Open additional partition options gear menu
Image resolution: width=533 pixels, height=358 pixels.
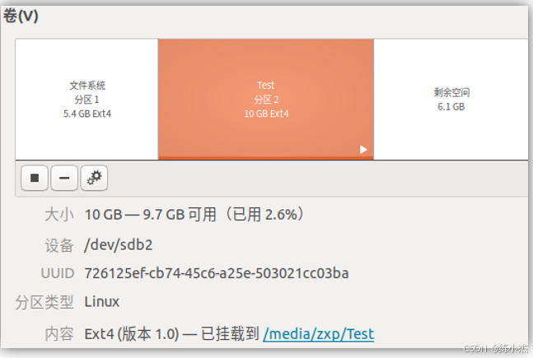click(94, 178)
